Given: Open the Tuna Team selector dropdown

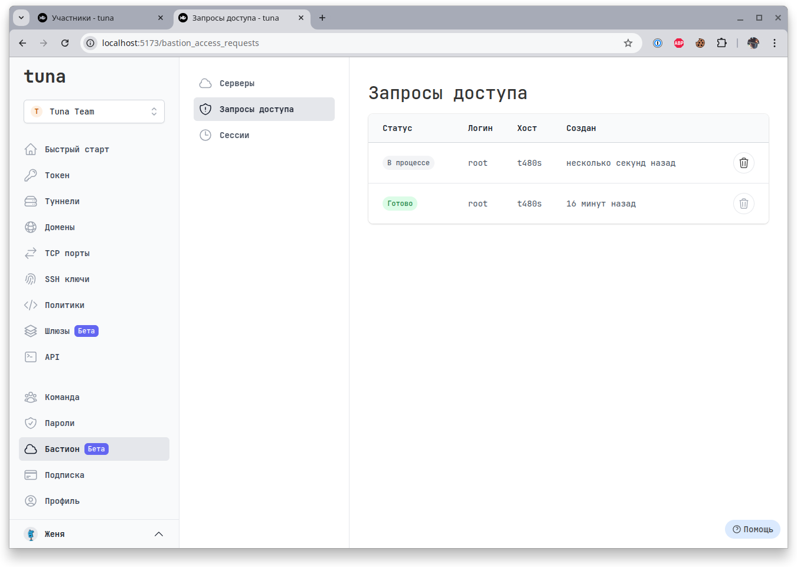Looking at the screenshot, I should tap(94, 112).
